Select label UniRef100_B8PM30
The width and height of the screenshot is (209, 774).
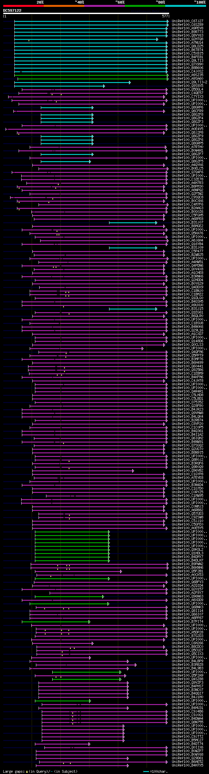187,186
